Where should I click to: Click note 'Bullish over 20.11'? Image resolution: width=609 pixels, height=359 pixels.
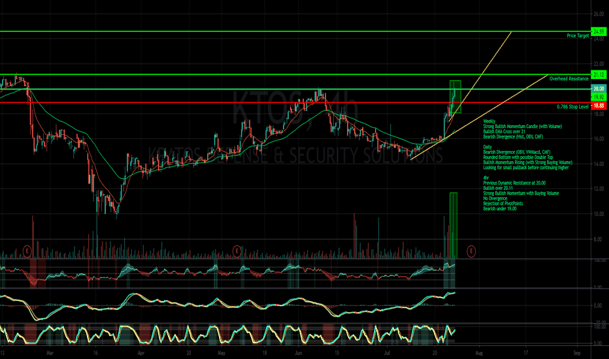coord(498,188)
